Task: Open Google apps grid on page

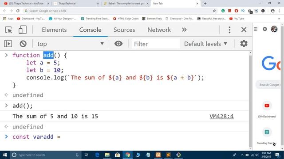Action: [256, 29]
